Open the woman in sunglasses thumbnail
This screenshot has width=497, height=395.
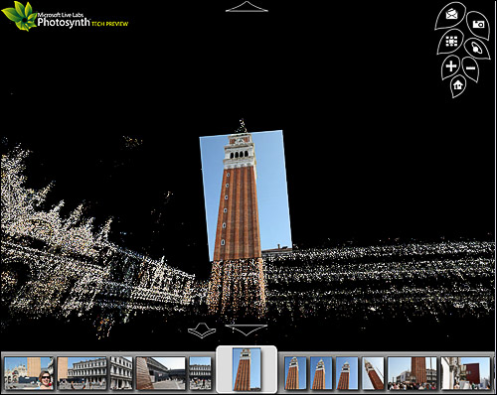click(x=29, y=373)
